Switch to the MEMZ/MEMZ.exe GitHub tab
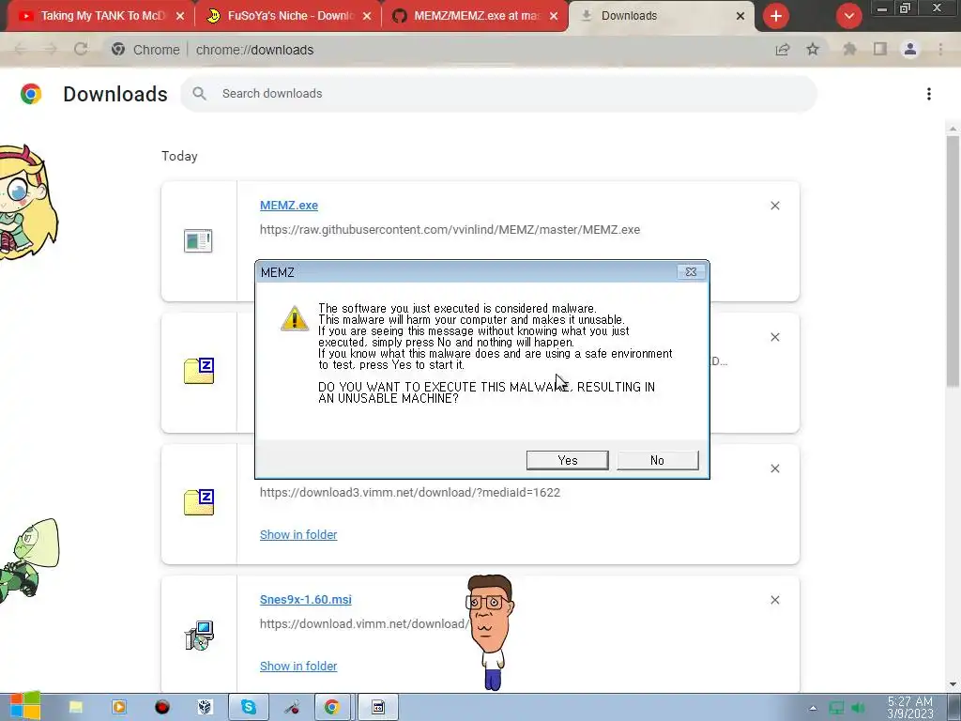 (x=477, y=16)
